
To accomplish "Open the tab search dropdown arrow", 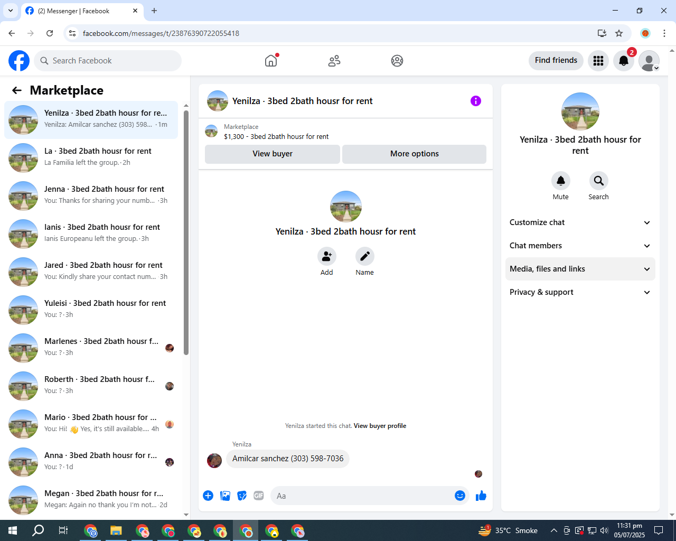I will pyautogui.click(x=11, y=11).
